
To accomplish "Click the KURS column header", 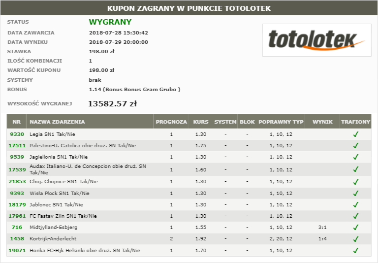I will point(201,122).
